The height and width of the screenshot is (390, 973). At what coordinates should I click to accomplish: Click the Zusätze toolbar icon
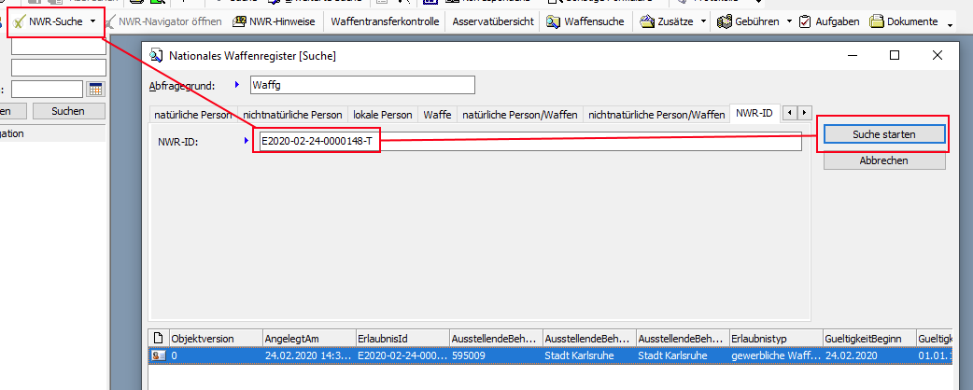coord(646,21)
